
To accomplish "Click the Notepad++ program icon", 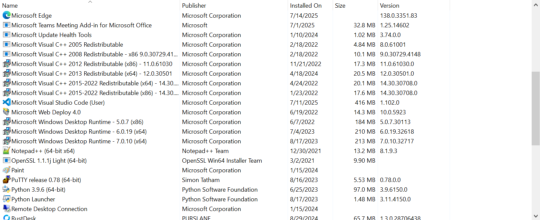I will (x=6, y=151).
